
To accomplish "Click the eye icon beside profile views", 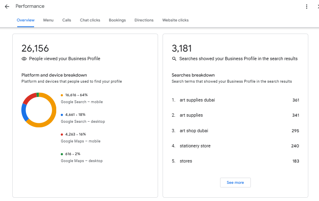I will [x=24, y=59].
